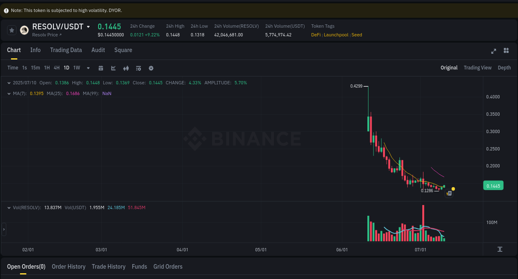Expand the left side panel arrow

click(3, 229)
